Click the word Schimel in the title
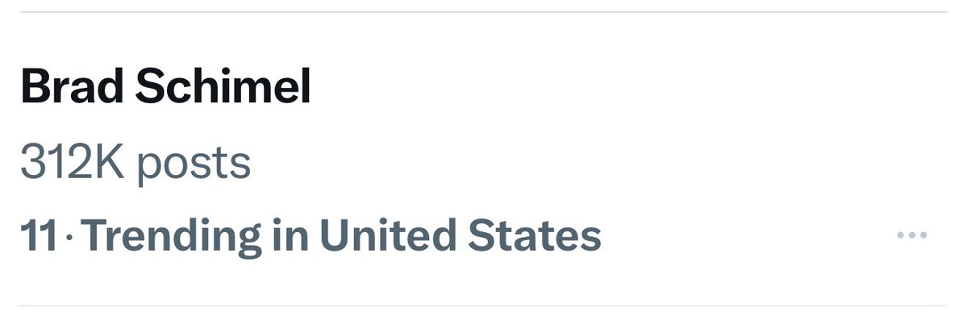The image size is (967, 320). click(223, 87)
